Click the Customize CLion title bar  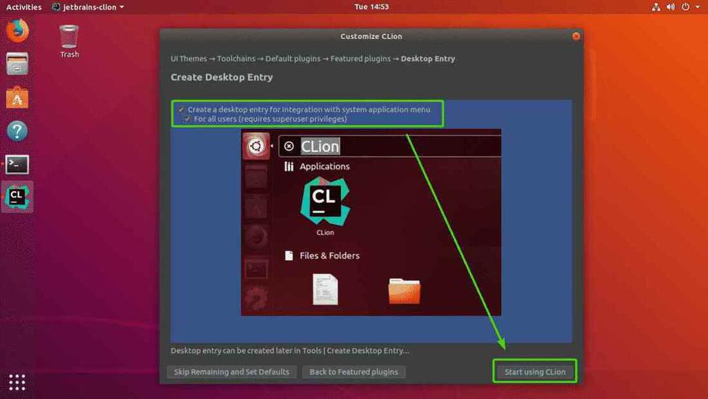[371, 36]
